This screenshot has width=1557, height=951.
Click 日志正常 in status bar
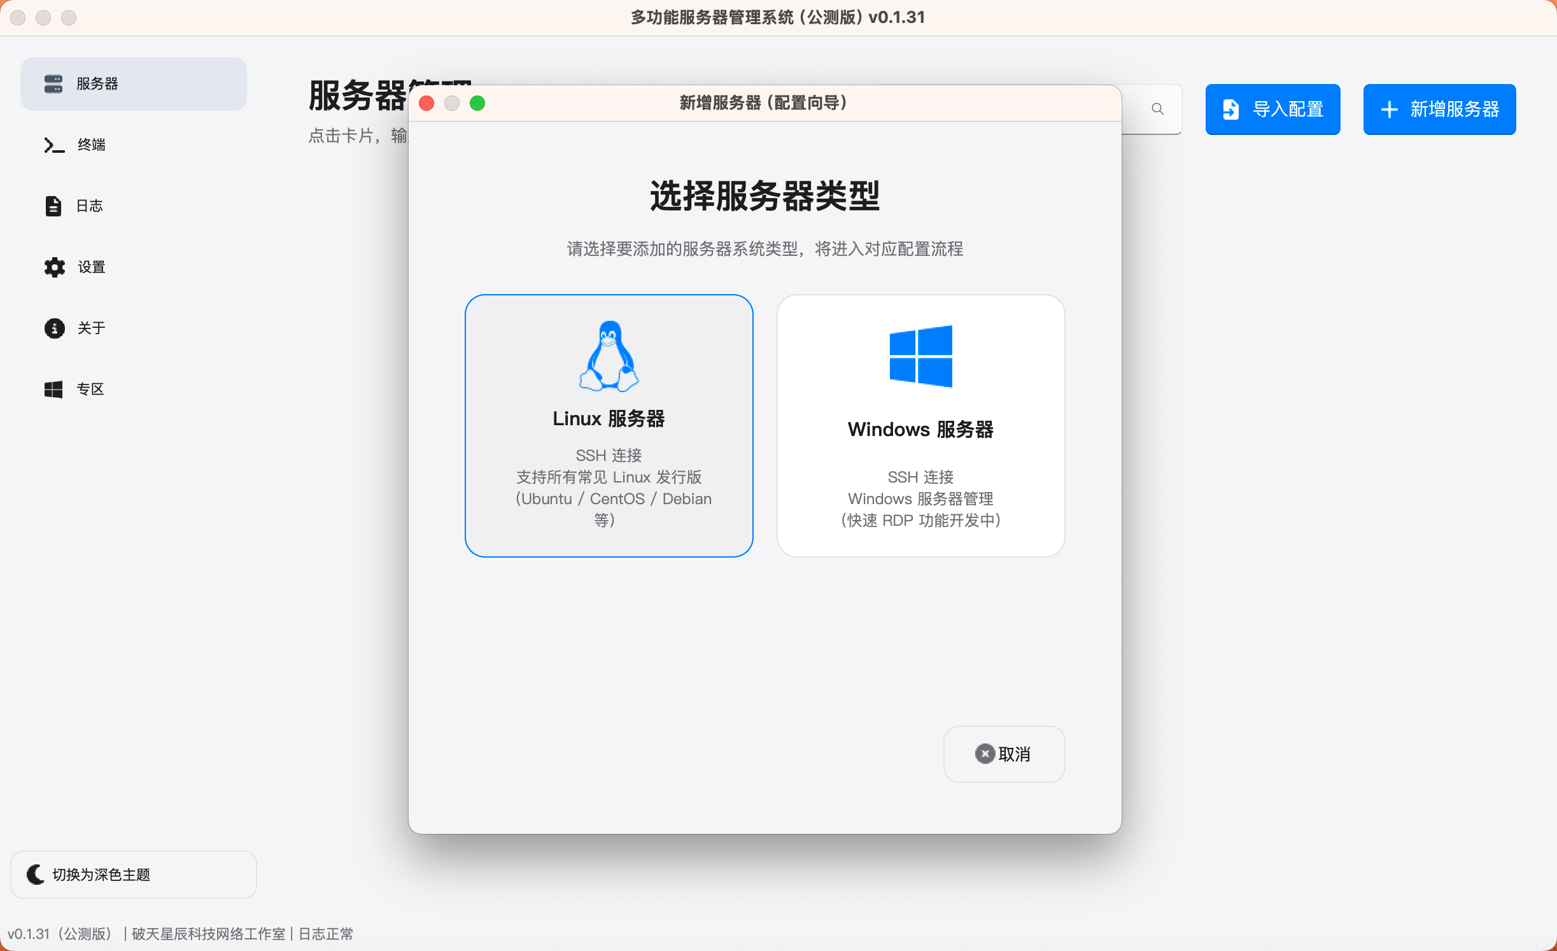coord(326,933)
